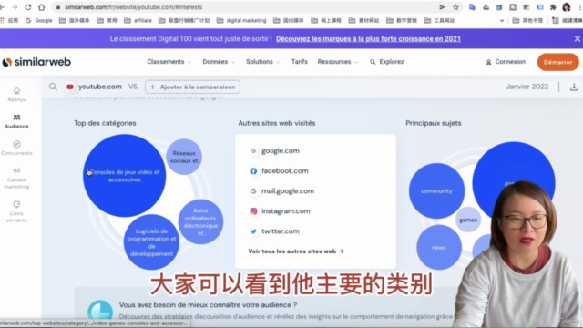This screenshot has width=583, height=328.
Task: Click the Instagram icon in list
Action: (253, 210)
